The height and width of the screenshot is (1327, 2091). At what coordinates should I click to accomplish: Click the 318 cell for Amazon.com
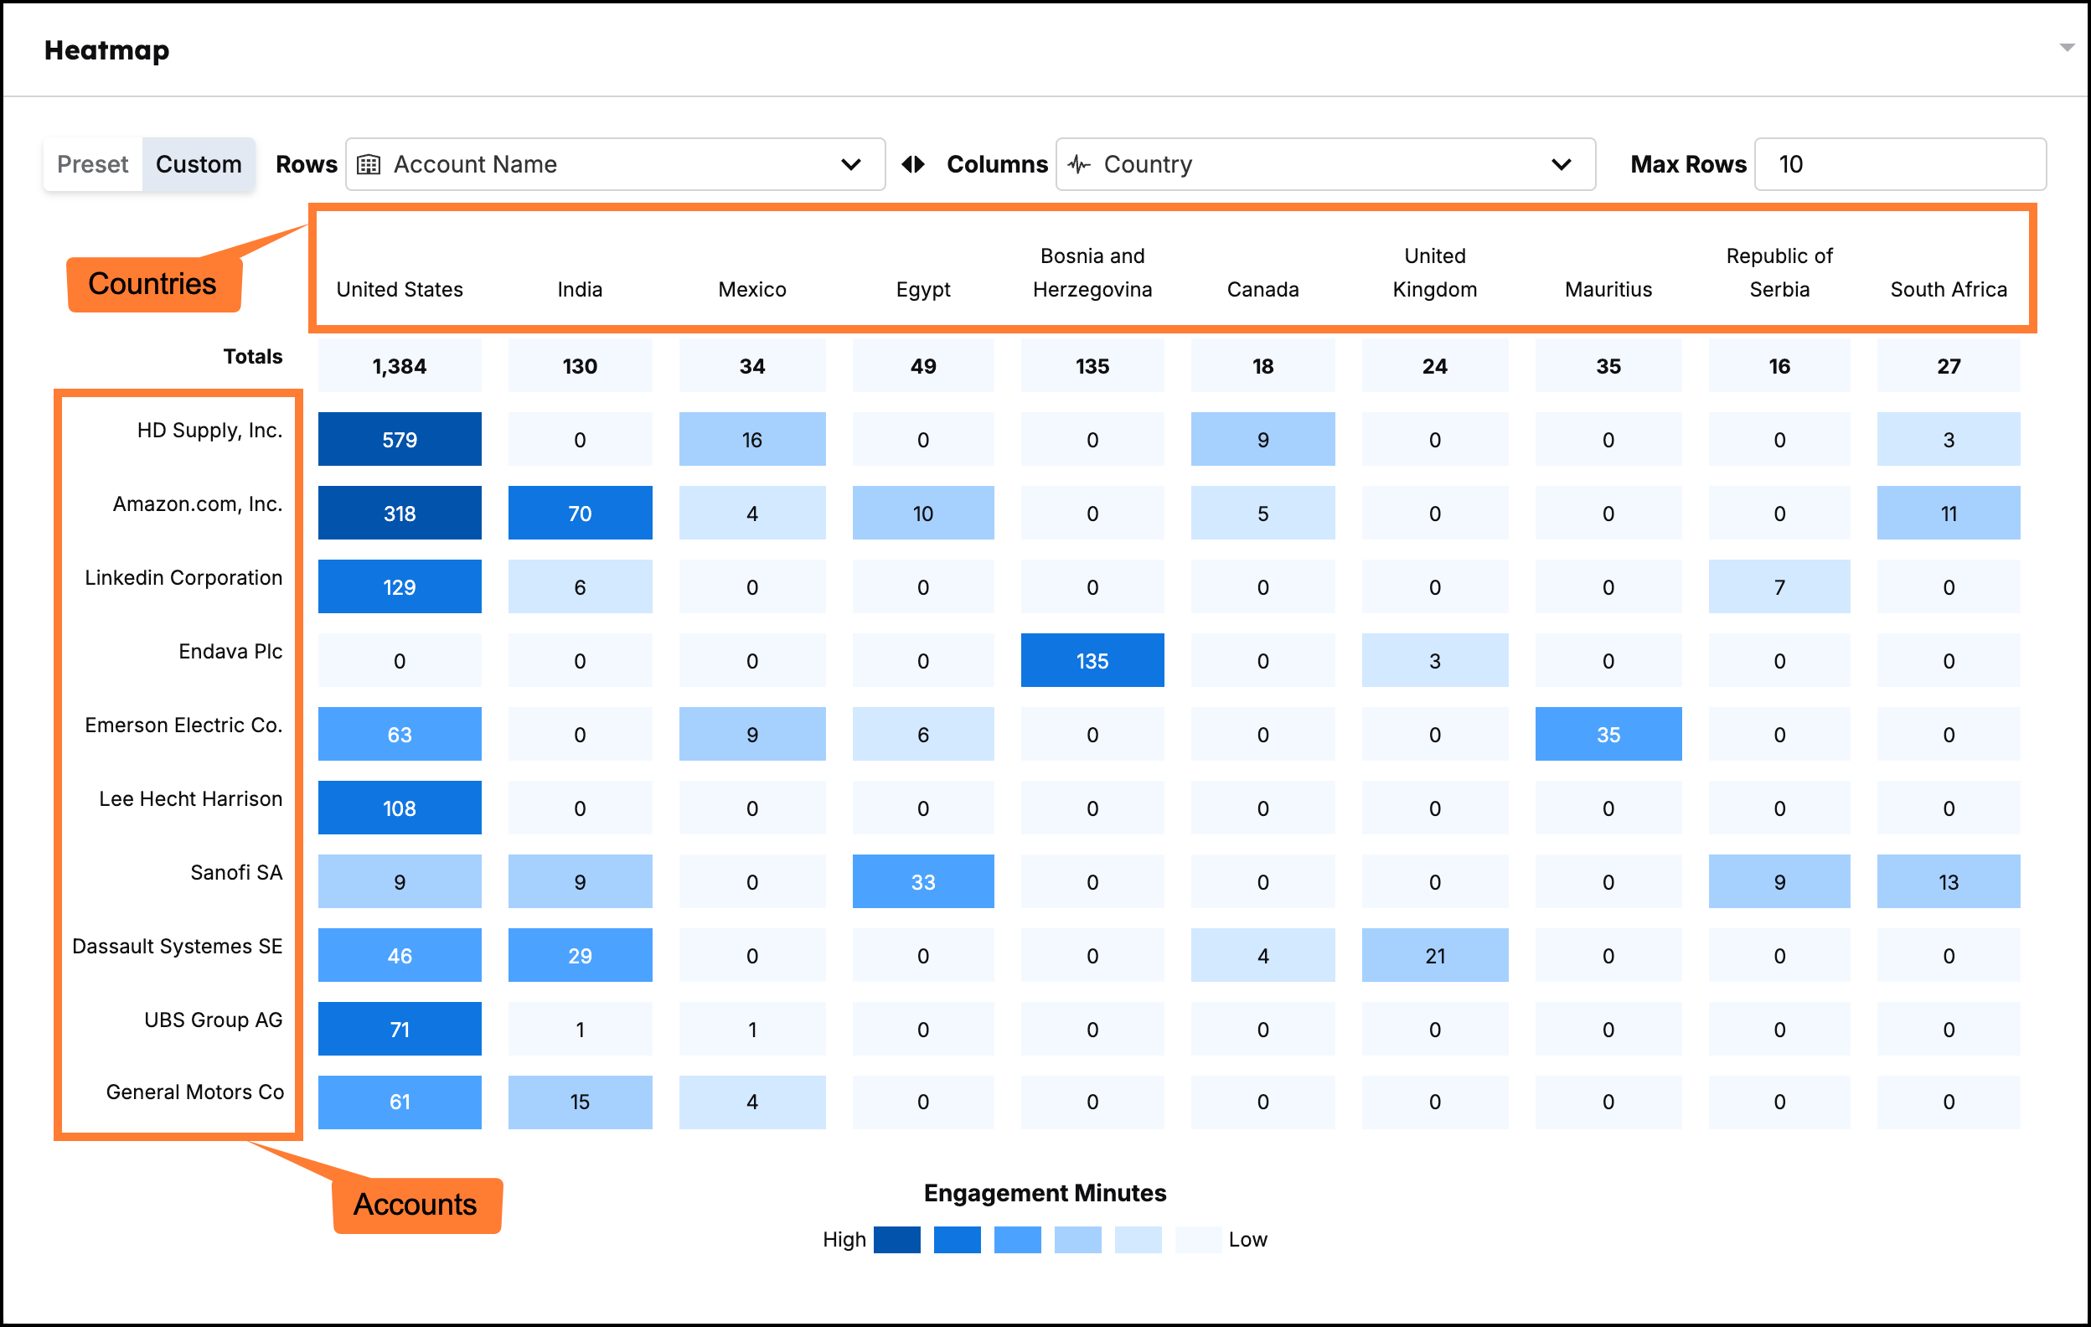pyautogui.click(x=400, y=514)
